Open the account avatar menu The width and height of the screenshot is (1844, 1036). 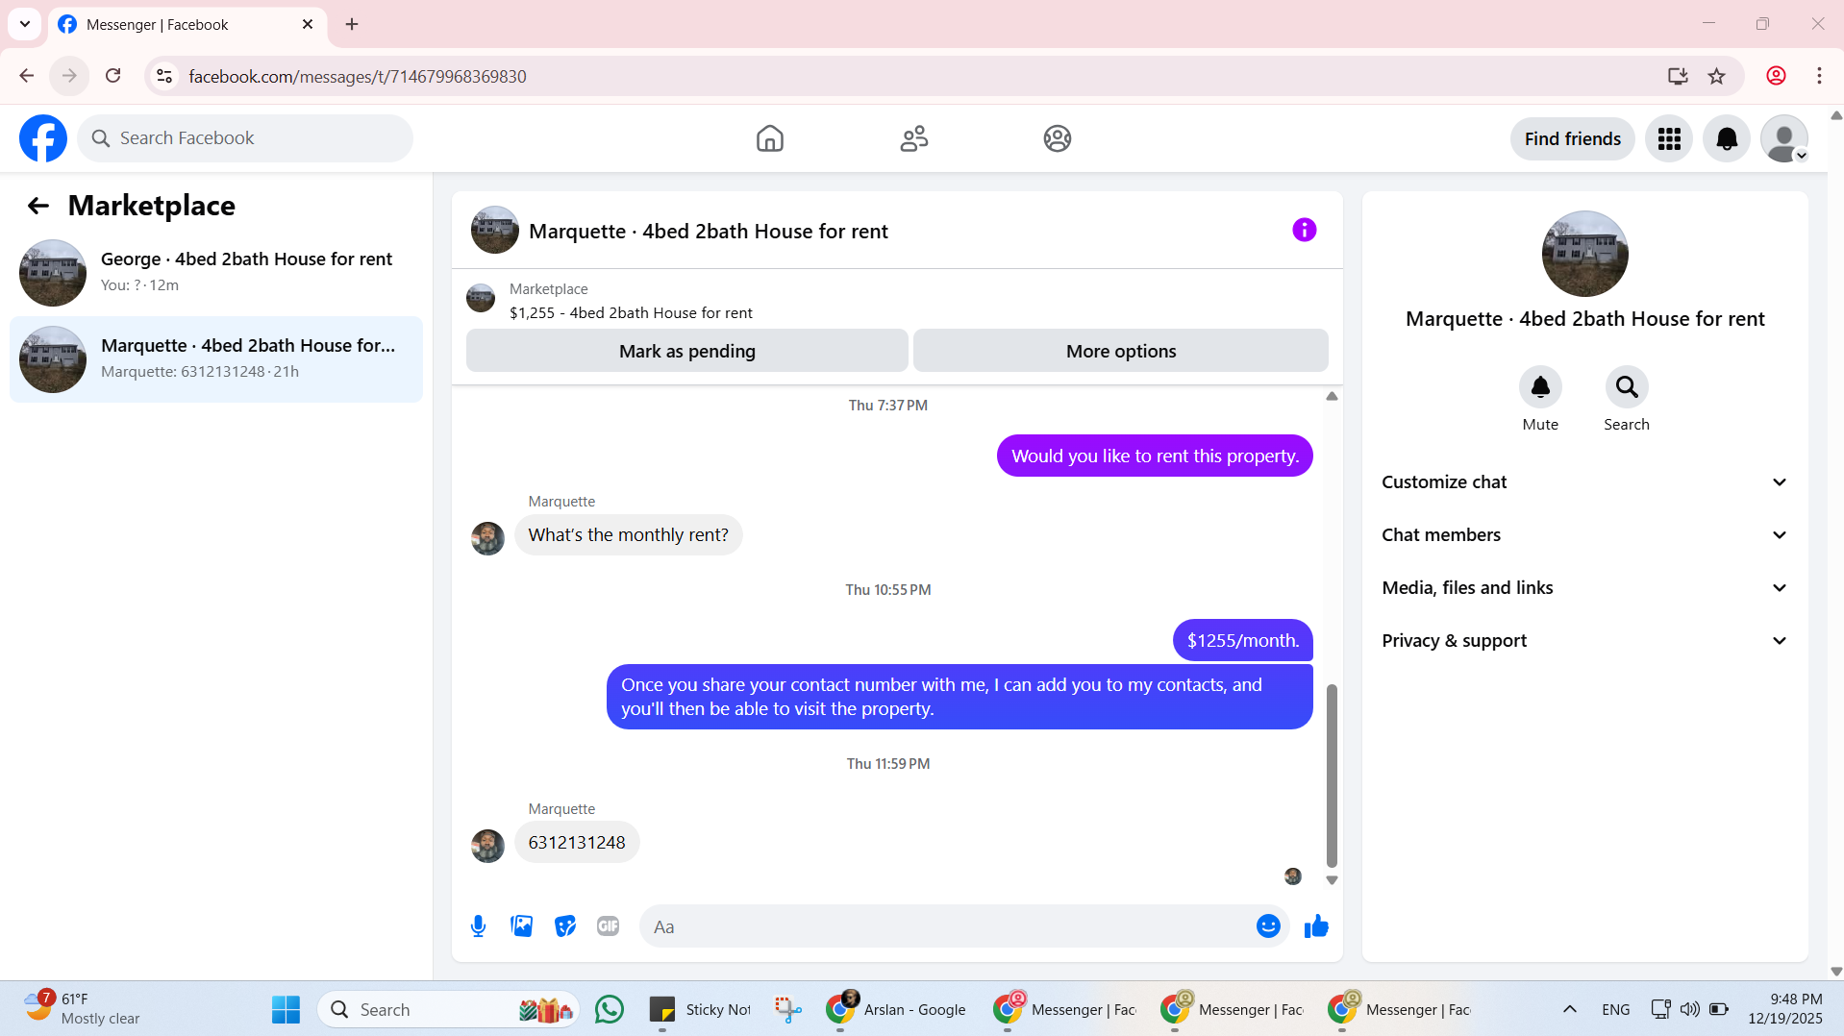(x=1784, y=139)
